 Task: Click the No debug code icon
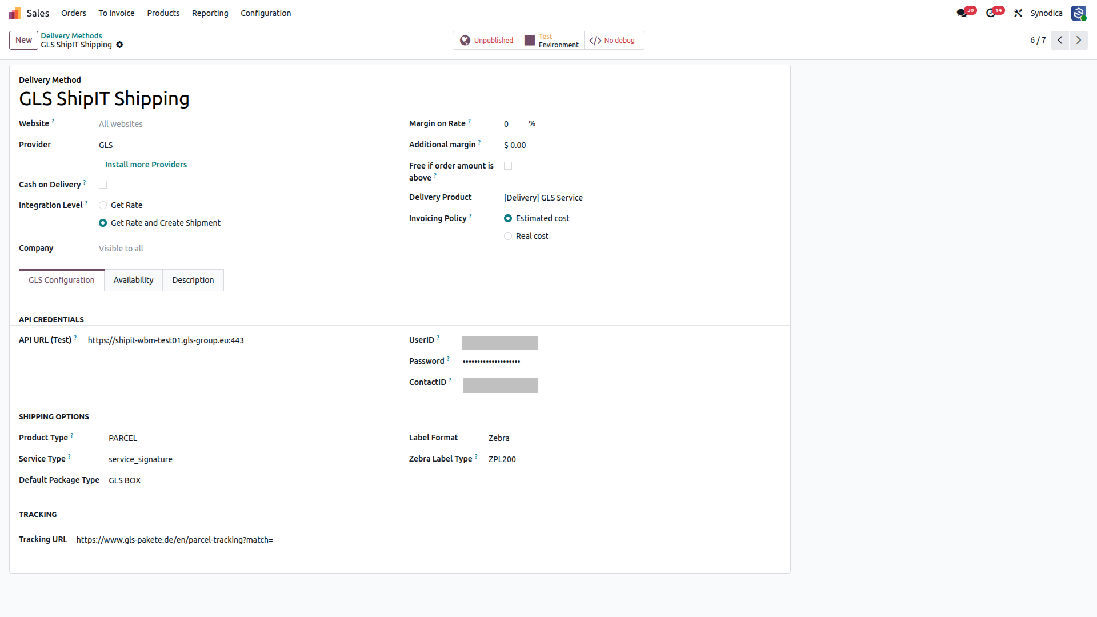pos(595,41)
